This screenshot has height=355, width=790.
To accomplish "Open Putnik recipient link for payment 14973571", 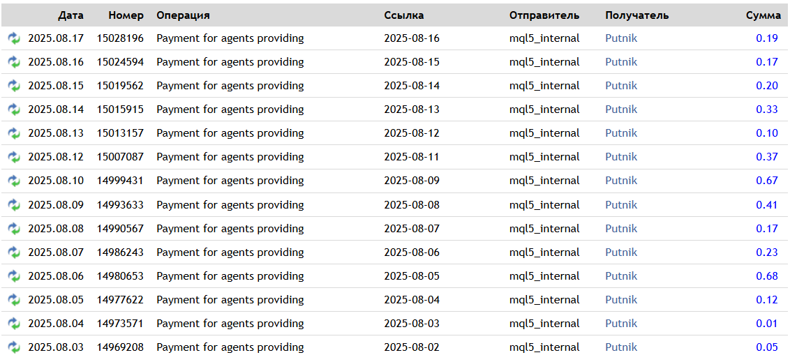I will point(621,324).
